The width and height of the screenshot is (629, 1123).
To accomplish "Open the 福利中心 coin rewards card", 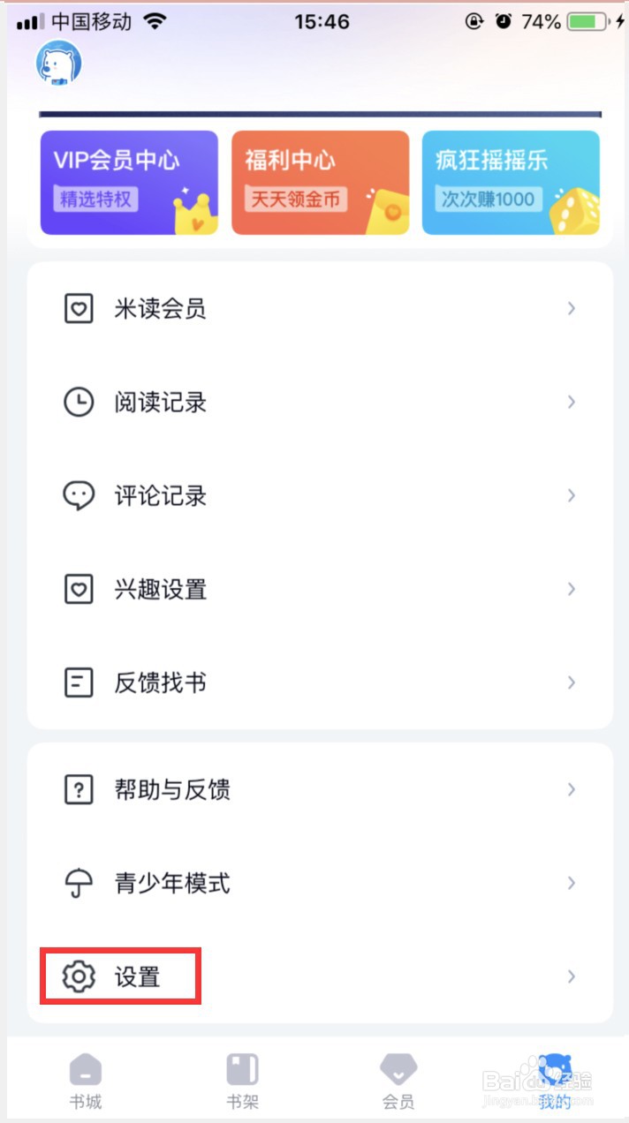I will 320,183.
